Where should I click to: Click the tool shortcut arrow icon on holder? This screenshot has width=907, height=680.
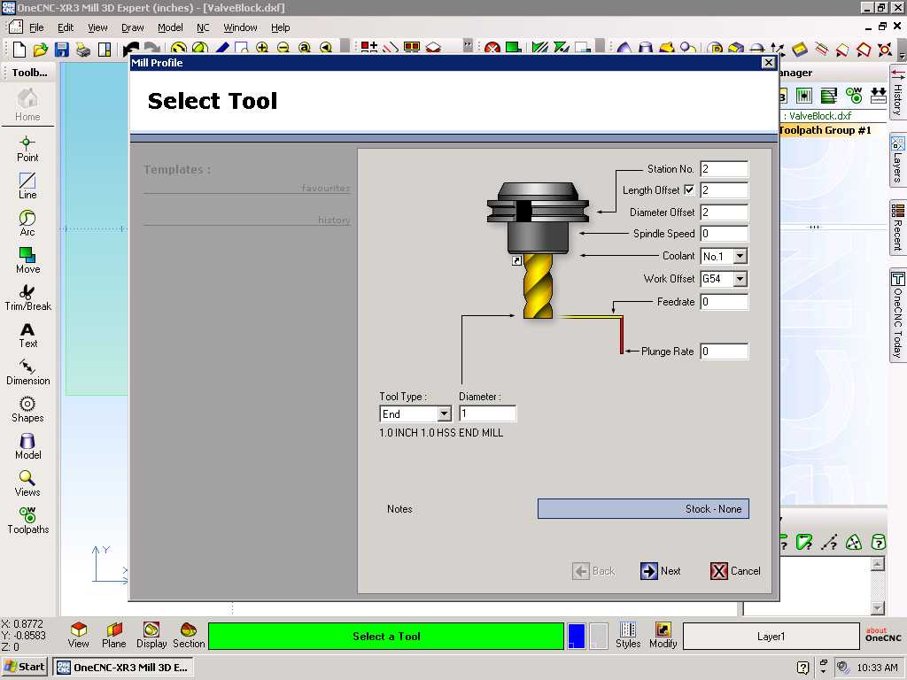point(516,261)
